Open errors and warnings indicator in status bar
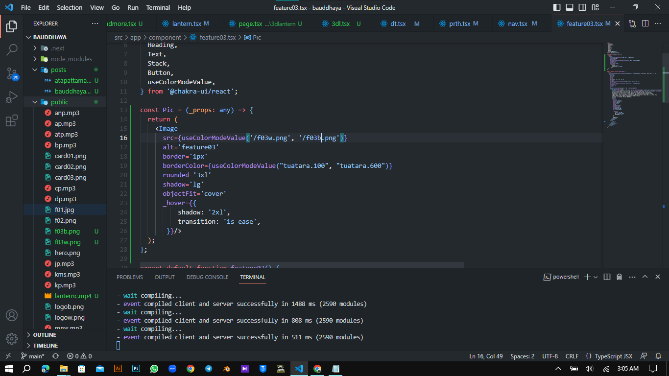Screen dimensions: 669x376 pyautogui.click(x=79, y=356)
